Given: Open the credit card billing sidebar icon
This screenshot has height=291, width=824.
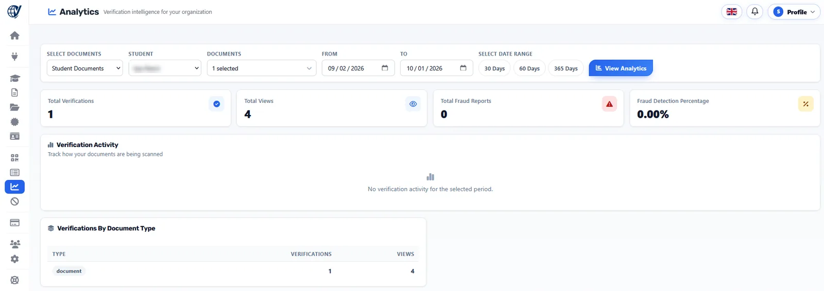Looking at the screenshot, I should pyautogui.click(x=14, y=223).
